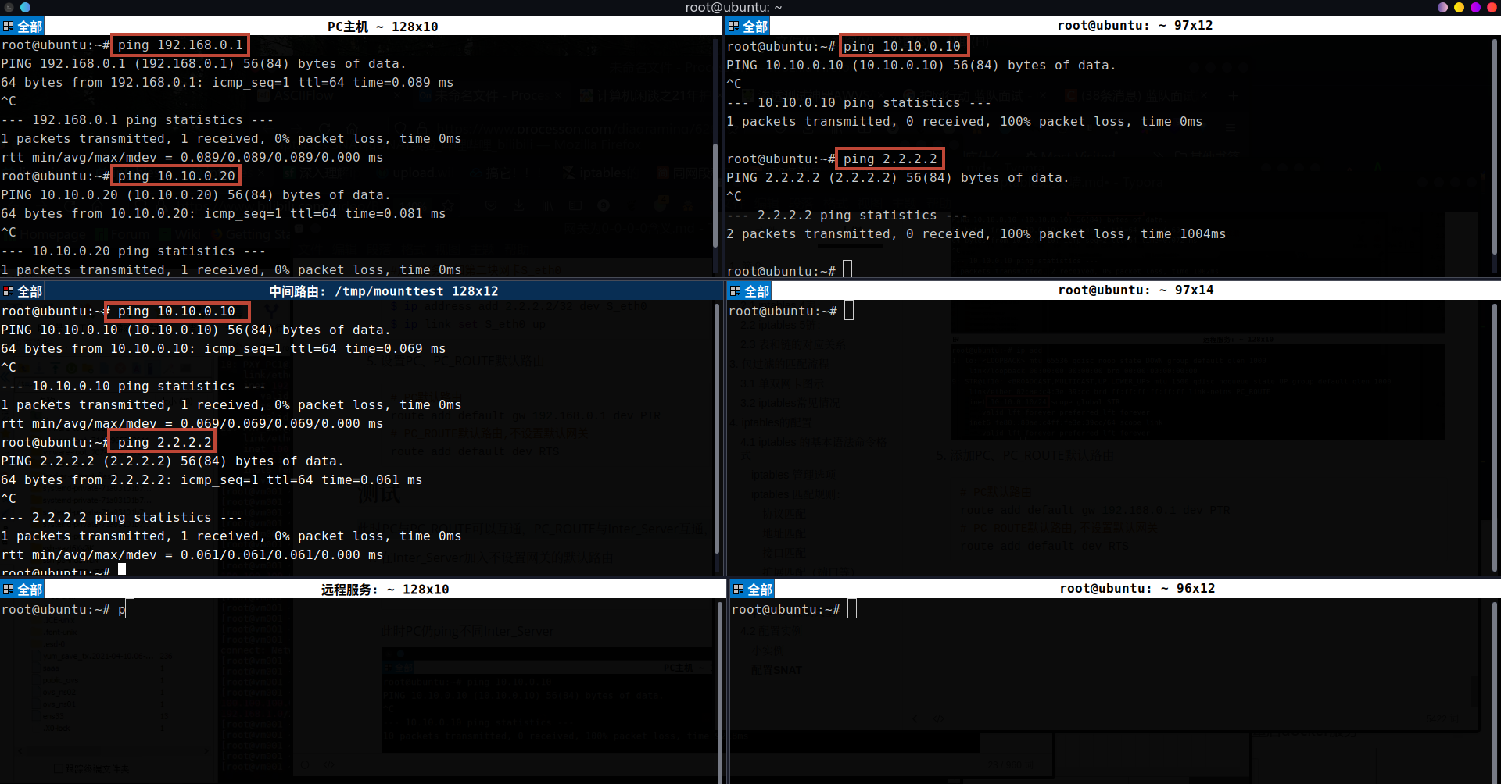Click the magenta round window button
The height and width of the screenshot is (784, 1501).
click(x=1475, y=7)
